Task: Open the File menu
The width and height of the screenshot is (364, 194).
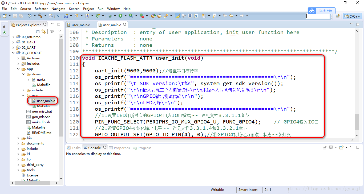Action: click(4, 9)
